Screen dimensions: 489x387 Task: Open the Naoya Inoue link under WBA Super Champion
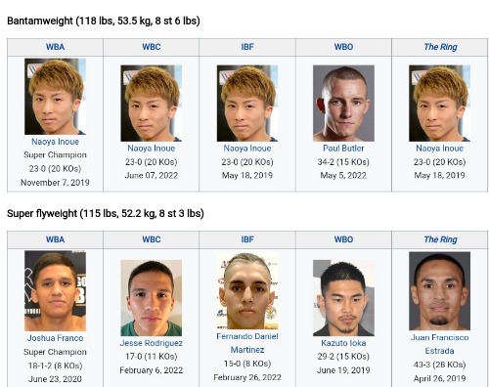coord(55,142)
